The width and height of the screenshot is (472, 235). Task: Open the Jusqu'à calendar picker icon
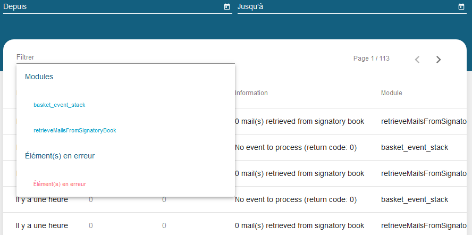click(461, 7)
